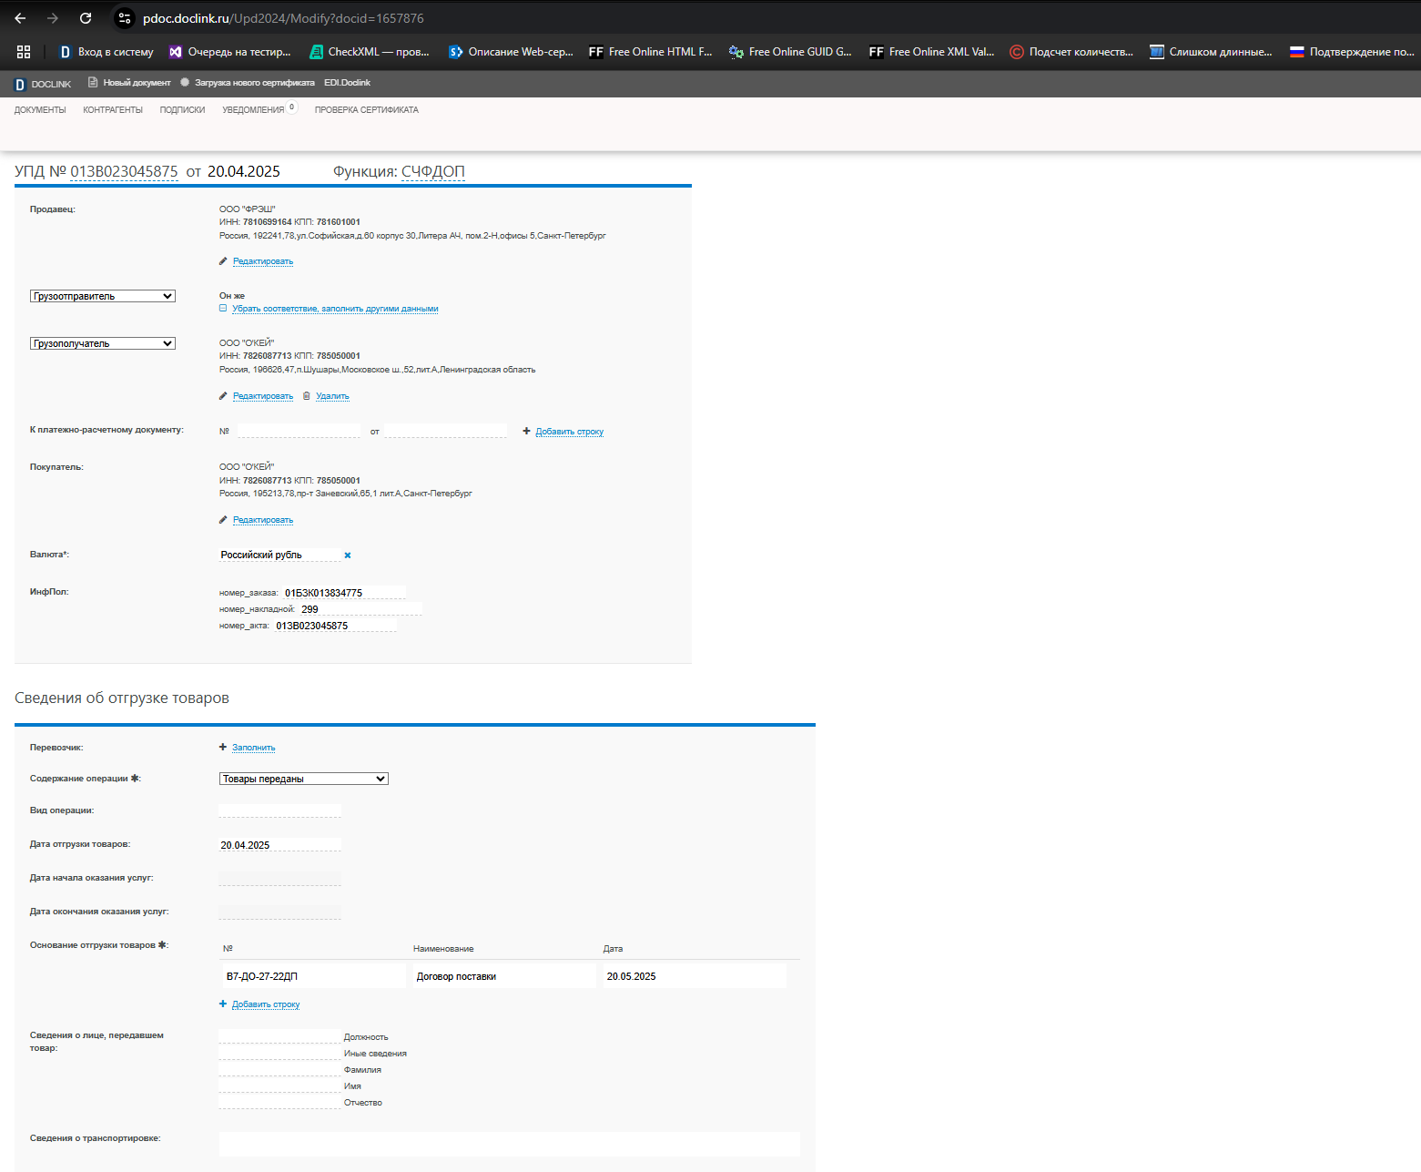Open 'Подтверждение по...' bookmark

point(1352,52)
